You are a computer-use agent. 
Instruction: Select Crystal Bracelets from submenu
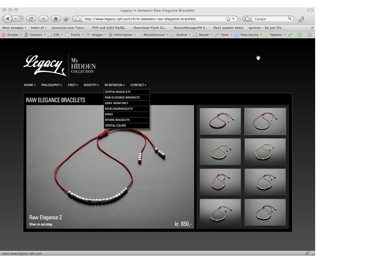click(x=117, y=92)
